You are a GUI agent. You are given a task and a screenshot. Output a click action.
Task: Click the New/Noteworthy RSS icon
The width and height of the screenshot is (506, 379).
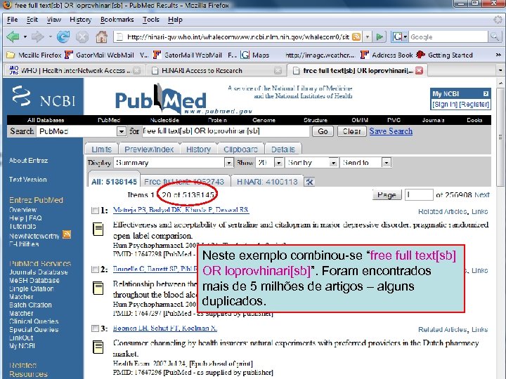67,234
